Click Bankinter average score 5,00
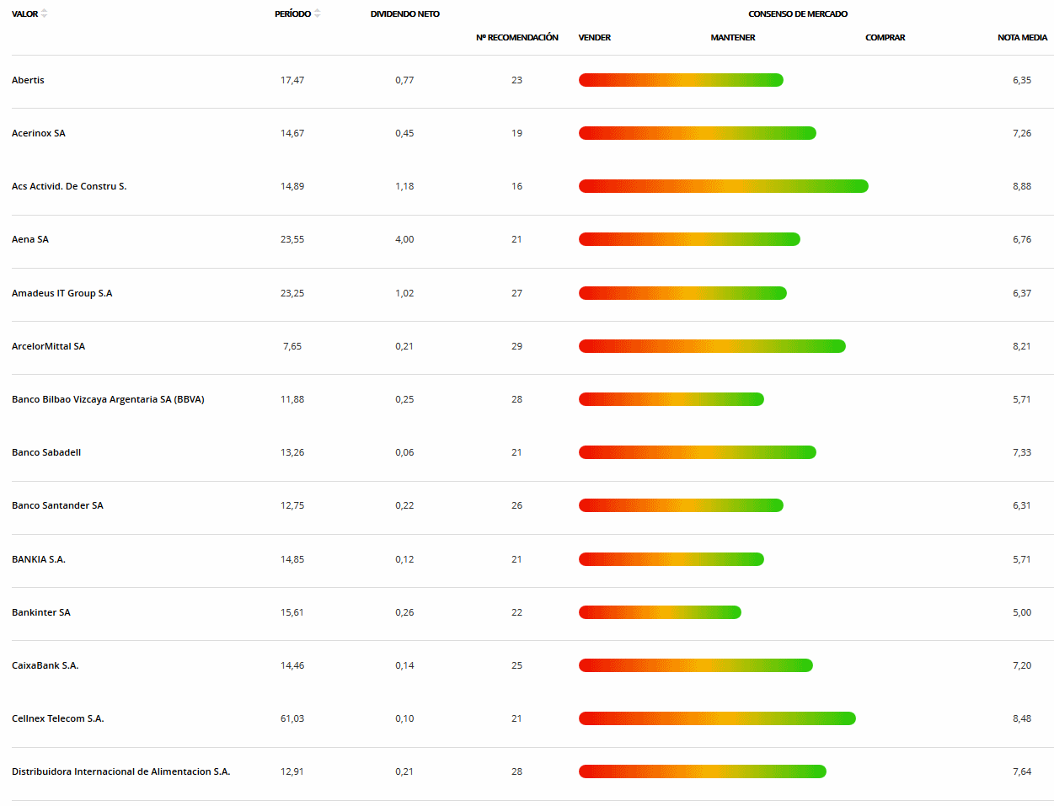Screen dimensions: 1054x806 click(1022, 612)
